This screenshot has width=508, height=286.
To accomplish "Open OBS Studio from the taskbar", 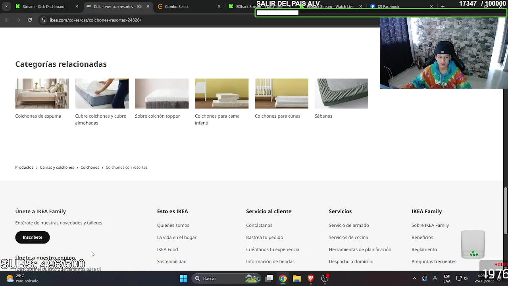I will click(x=325, y=278).
